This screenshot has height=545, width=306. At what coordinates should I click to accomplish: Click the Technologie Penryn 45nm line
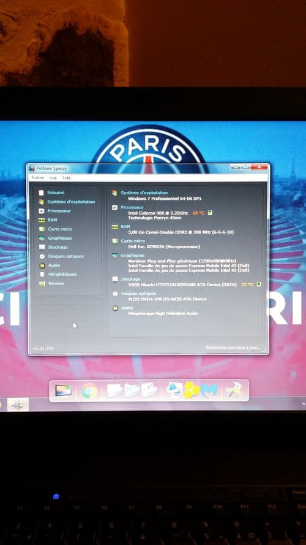coord(154,218)
